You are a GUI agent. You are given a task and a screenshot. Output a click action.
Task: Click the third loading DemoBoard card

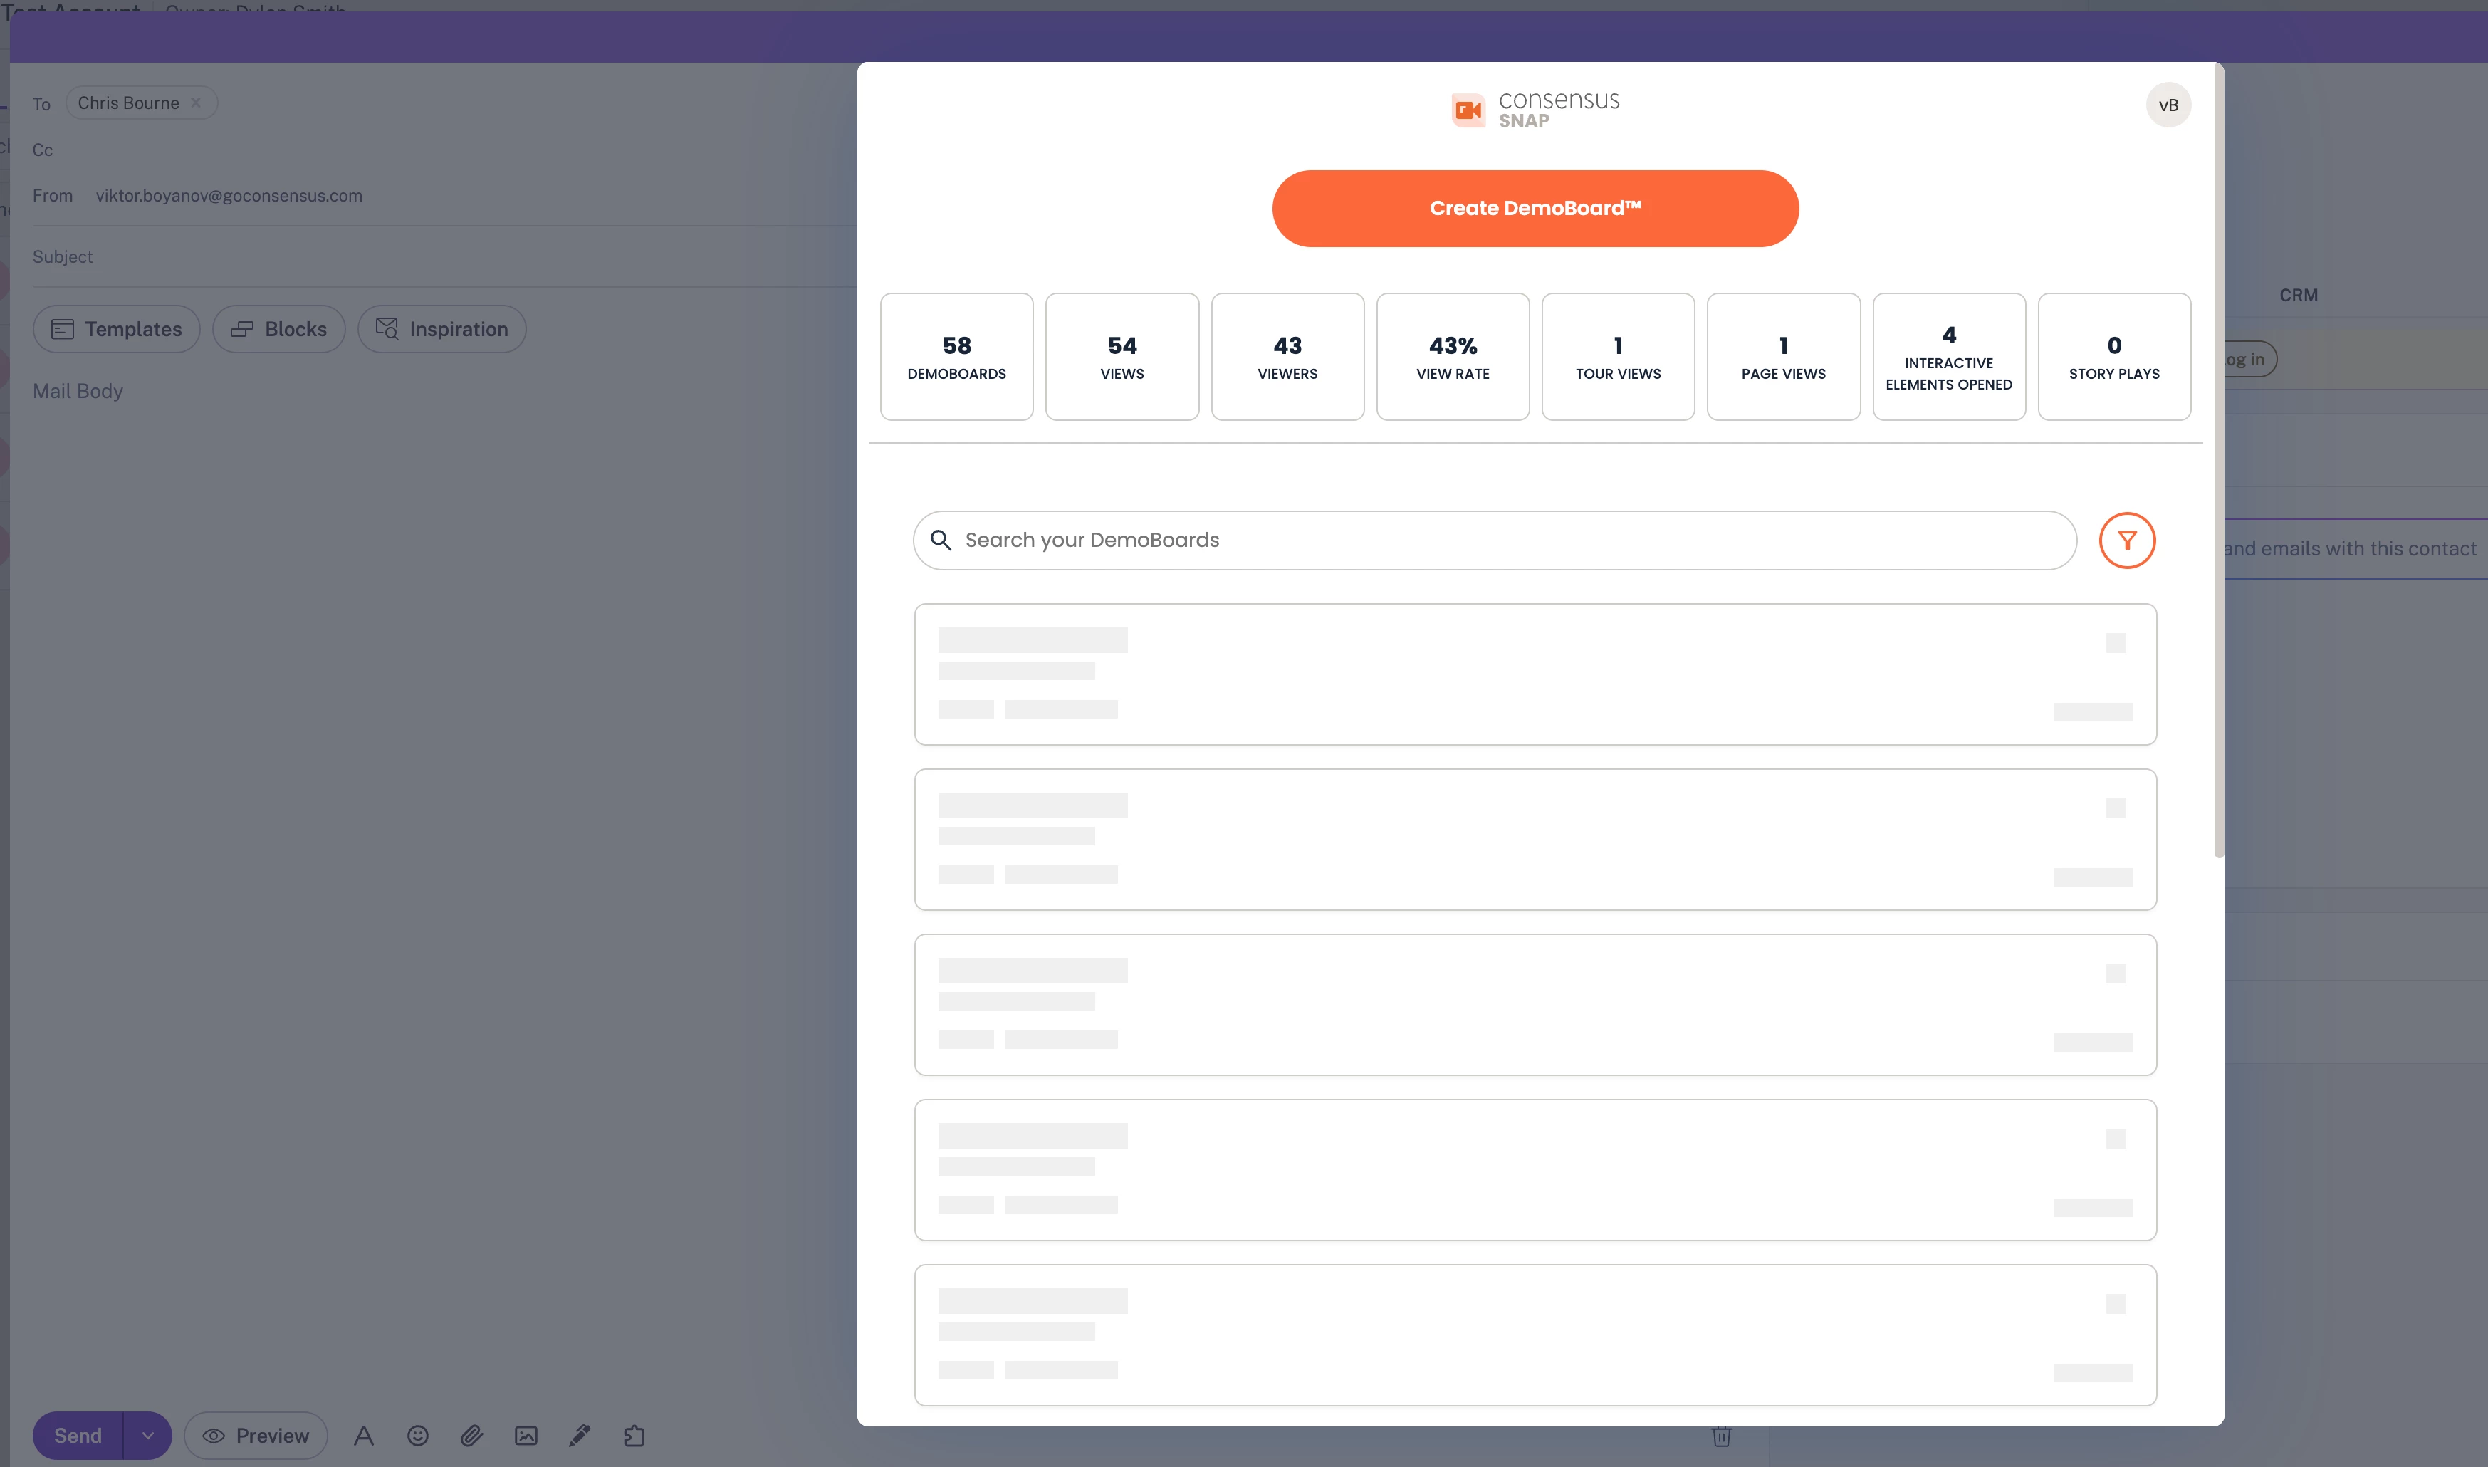click(1535, 1004)
